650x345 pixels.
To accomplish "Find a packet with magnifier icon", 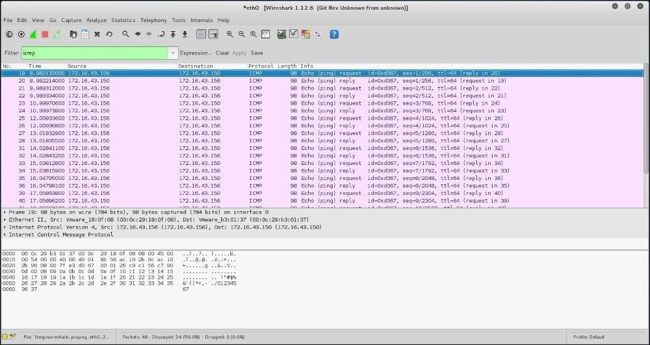I will coord(125,34).
